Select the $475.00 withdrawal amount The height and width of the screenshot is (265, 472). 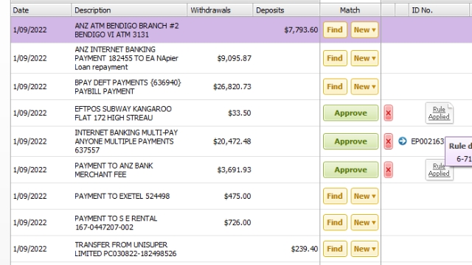pos(237,197)
